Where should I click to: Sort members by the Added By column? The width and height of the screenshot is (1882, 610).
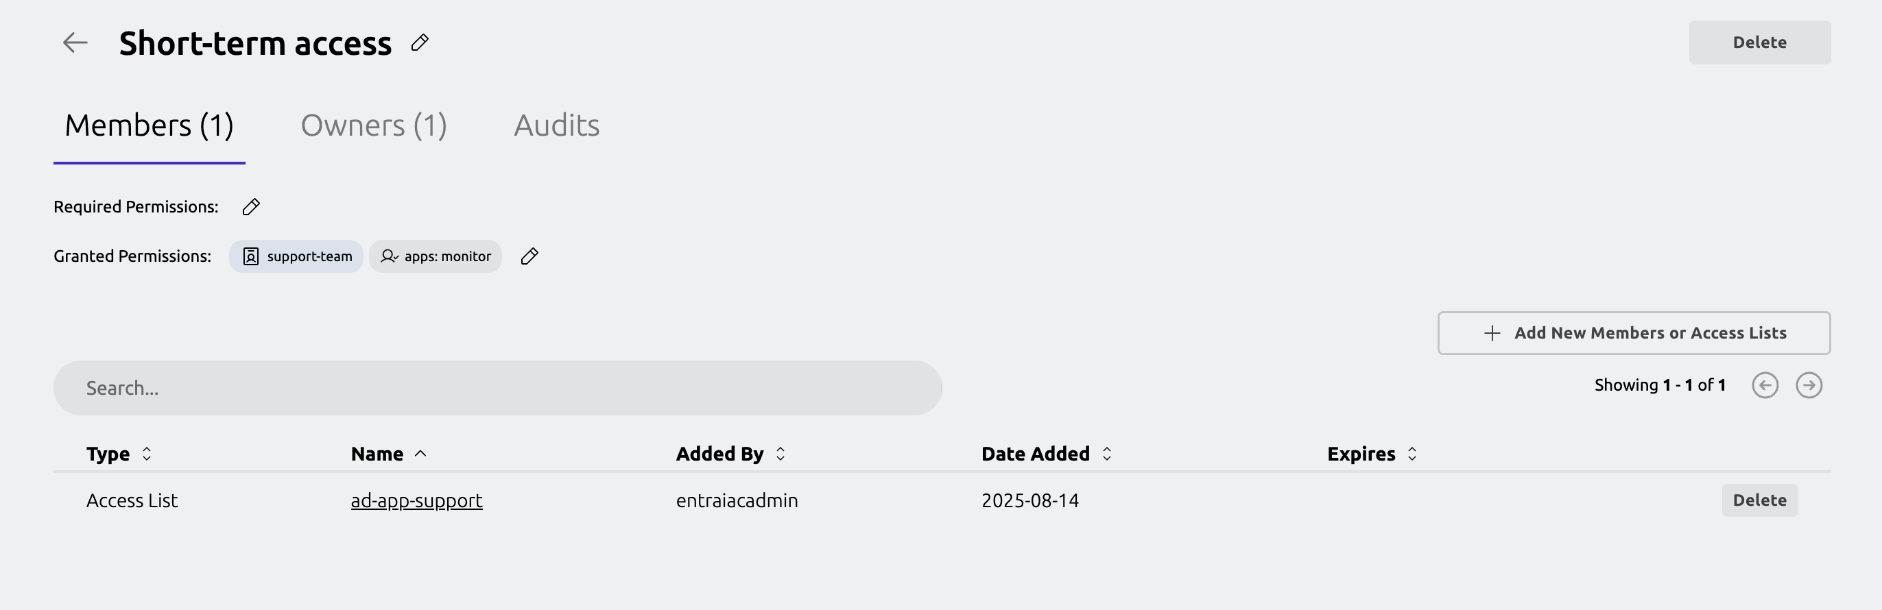tap(781, 453)
